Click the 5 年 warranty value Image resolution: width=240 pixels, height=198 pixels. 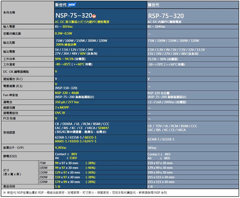[x=58, y=186]
